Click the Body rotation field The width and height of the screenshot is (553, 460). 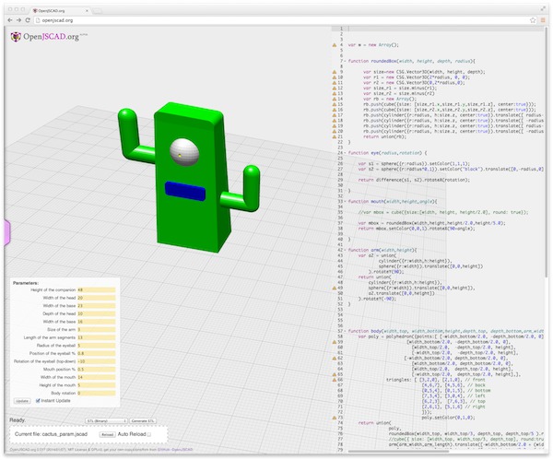(96, 393)
